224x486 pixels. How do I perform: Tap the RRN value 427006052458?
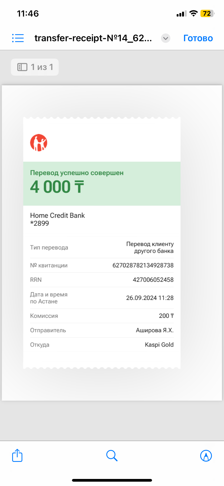(153, 280)
